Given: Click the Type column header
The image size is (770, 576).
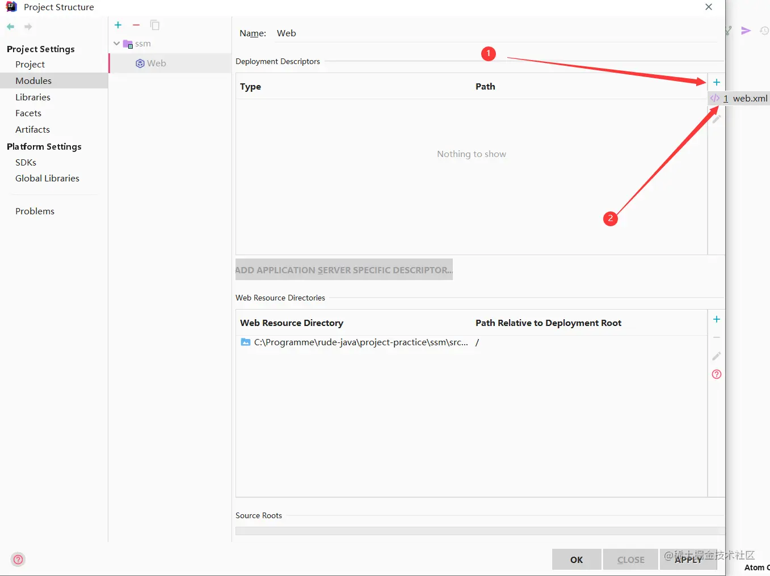Looking at the screenshot, I should click(x=250, y=87).
